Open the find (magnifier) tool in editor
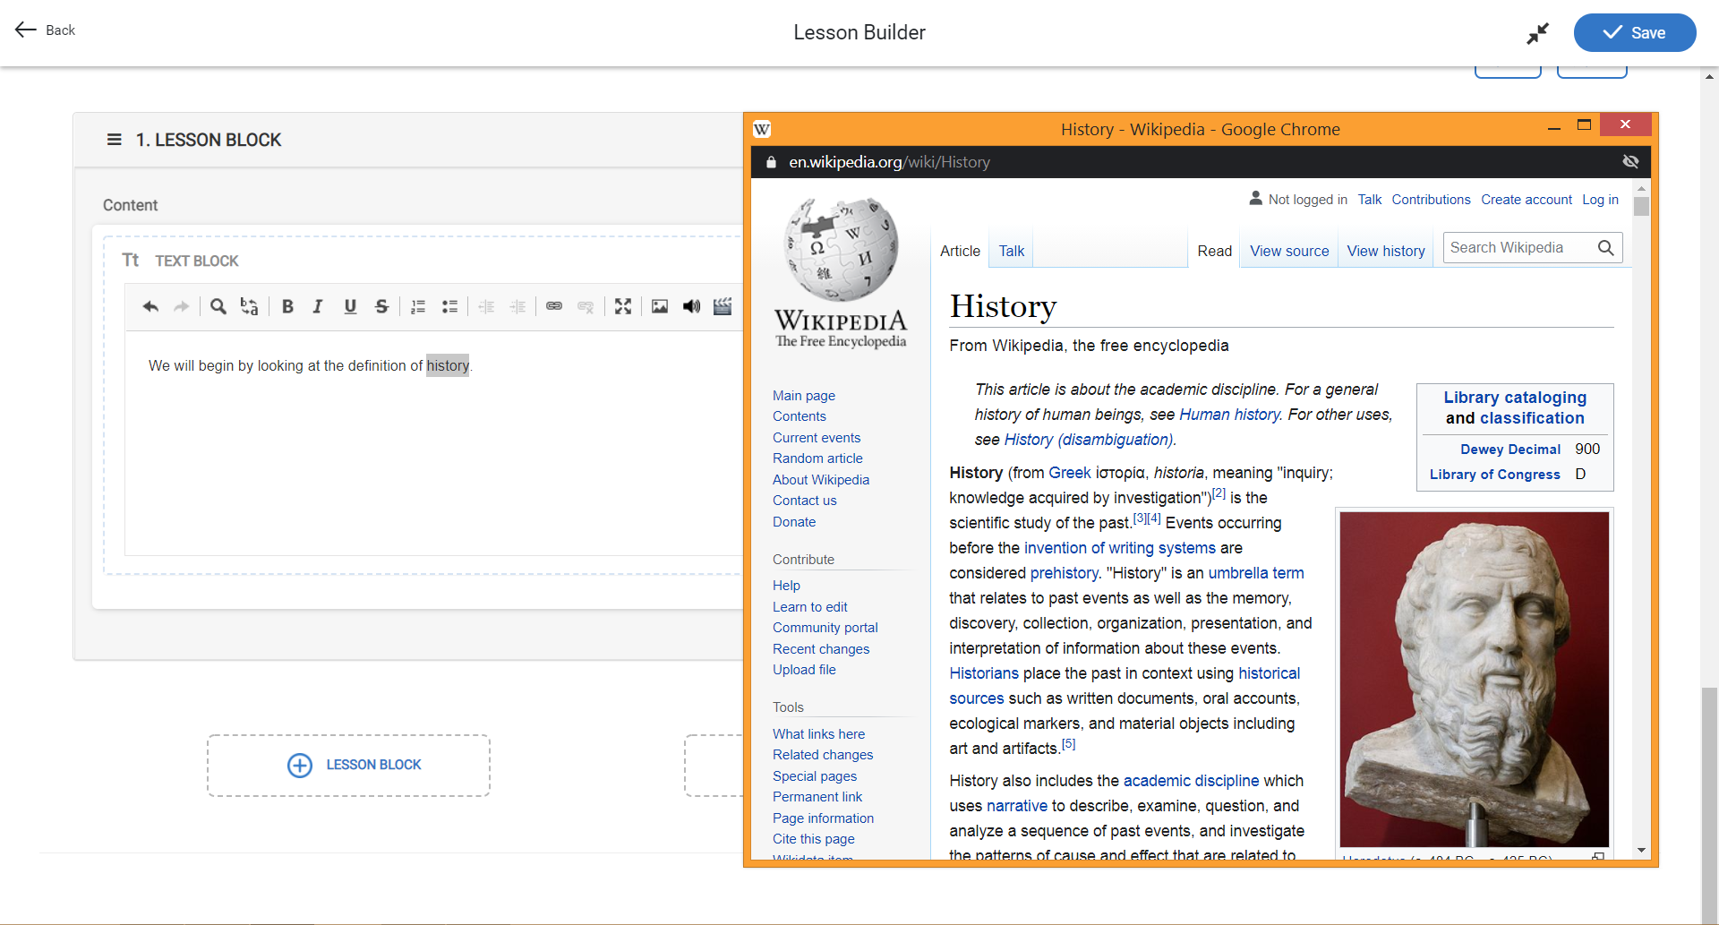The image size is (1719, 925). coord(218,307)
